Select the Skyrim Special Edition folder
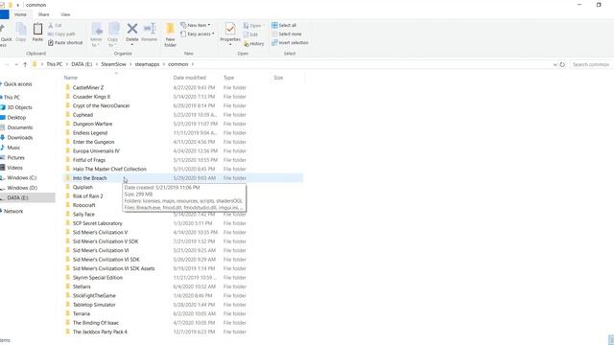Image resolution: width=614 pixels, height=345 pixels. [98, 277]
